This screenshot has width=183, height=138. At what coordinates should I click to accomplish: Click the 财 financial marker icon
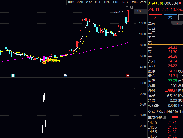66,76
